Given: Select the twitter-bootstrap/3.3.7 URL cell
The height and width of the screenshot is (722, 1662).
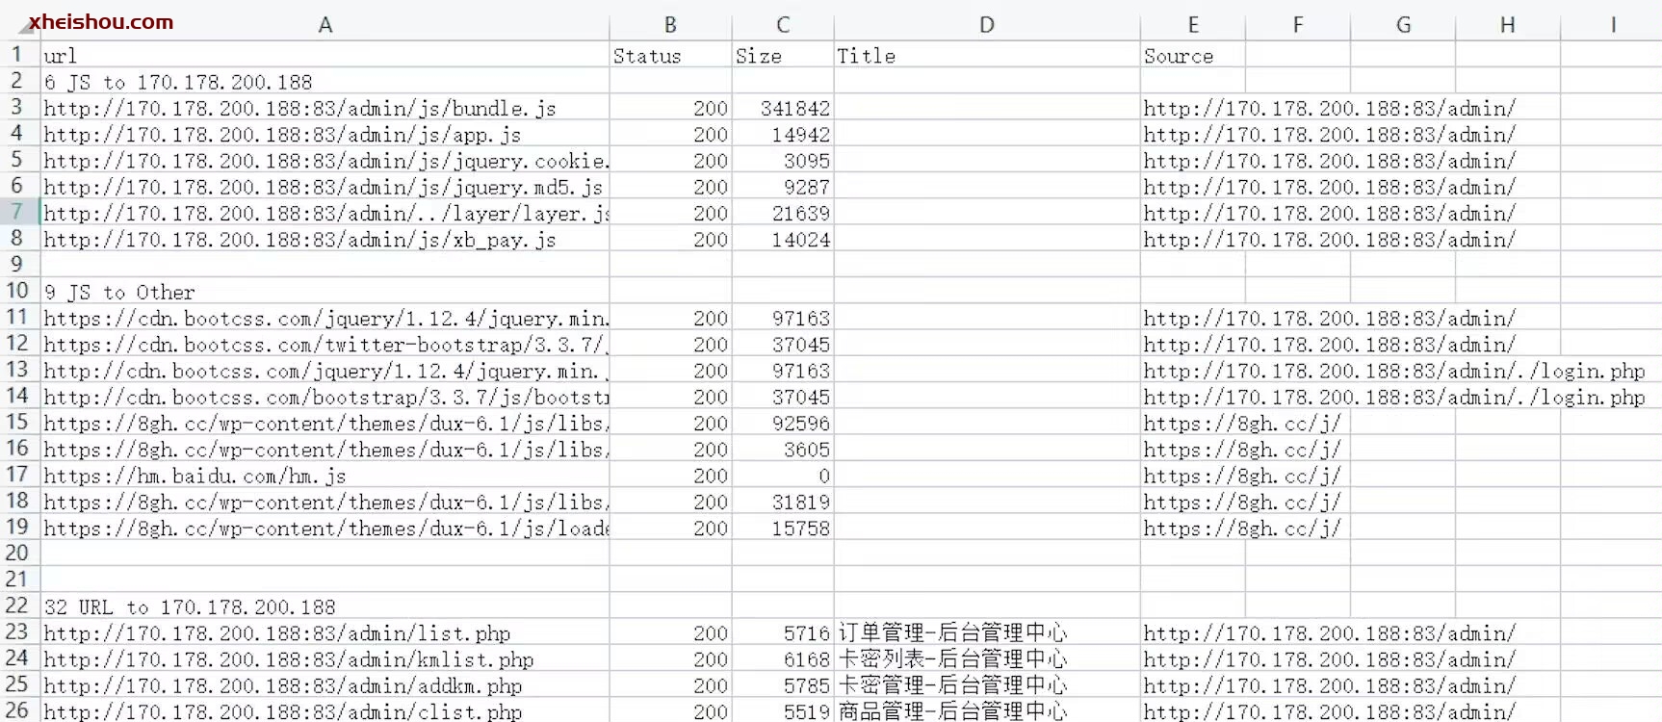Looking at the screenshot, I should click(x=325, y=344).
